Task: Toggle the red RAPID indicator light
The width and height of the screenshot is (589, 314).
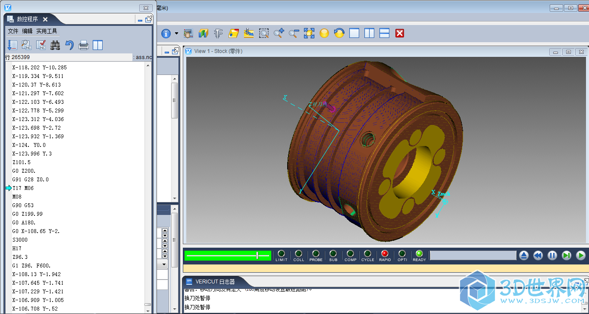Action: [x=385, y=253]
